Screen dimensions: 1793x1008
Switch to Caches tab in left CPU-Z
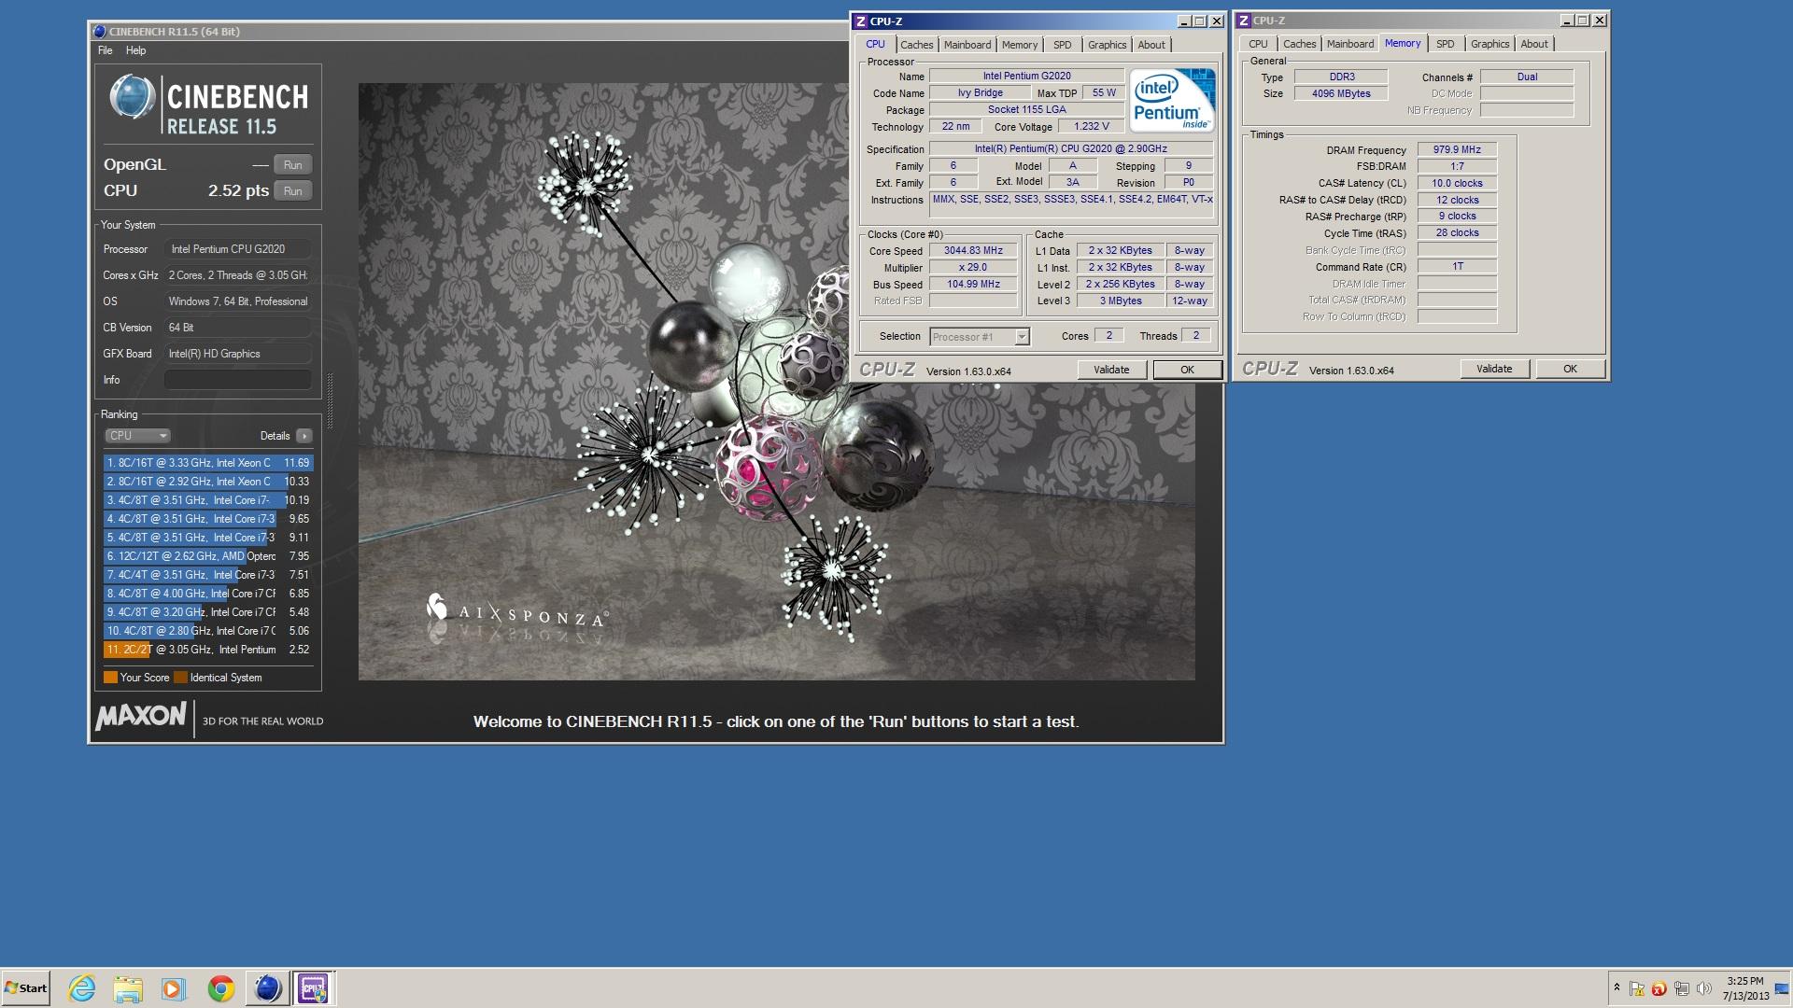[916, 45]
